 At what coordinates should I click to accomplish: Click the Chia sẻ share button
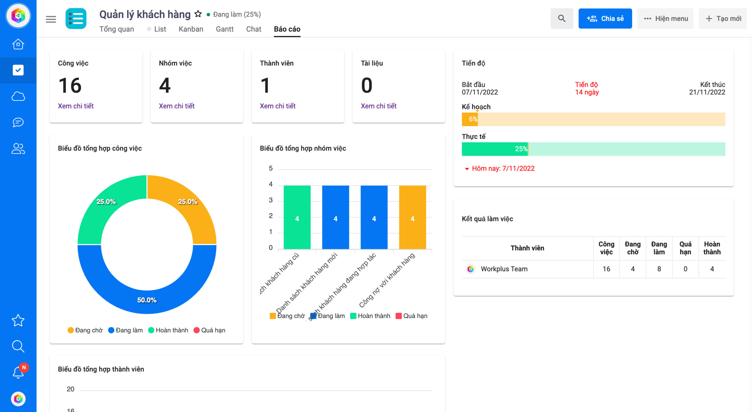pos(605,19)
